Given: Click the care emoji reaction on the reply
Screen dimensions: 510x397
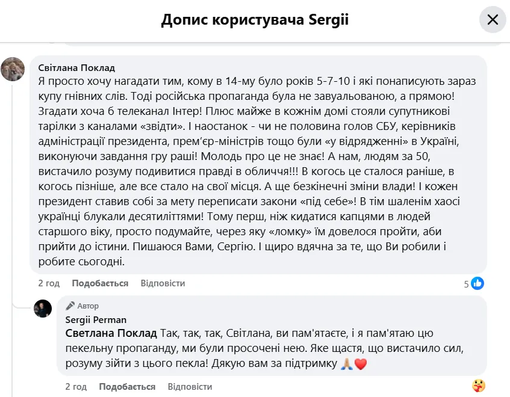Looking at the screenshot, I should pyautogui.click(x=479, y=386).
